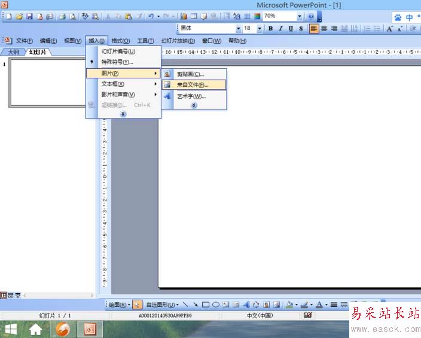Viewport: 421px width, 338px height.
Task: Enable left text alignment
Action: (314, 28)
